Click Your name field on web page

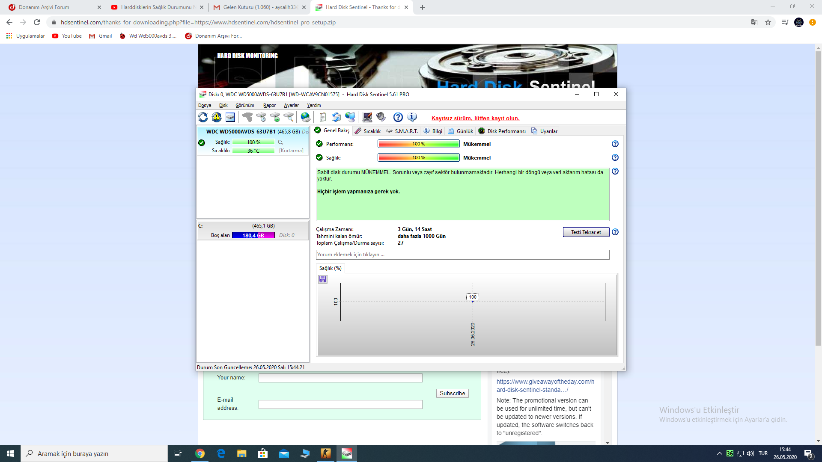coord(340,378)
